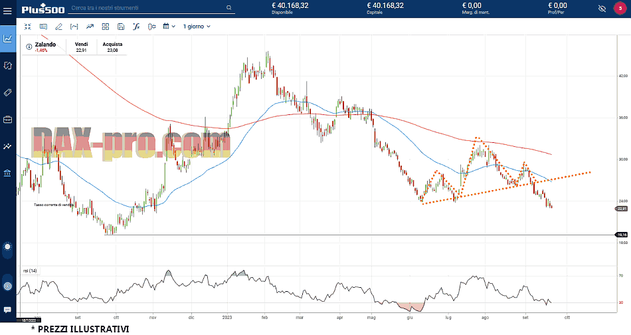Open the hamburger main menu
The width and height of the screenshot is (631, 335).
tap(7, 11)
